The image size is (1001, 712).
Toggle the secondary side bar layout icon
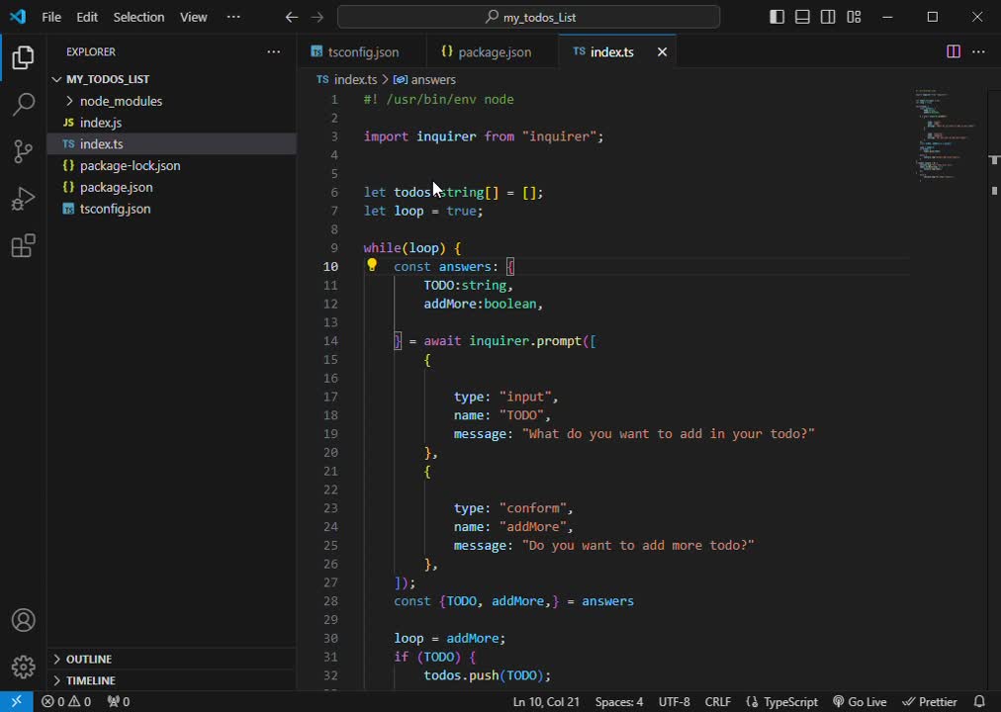(828, 17)
